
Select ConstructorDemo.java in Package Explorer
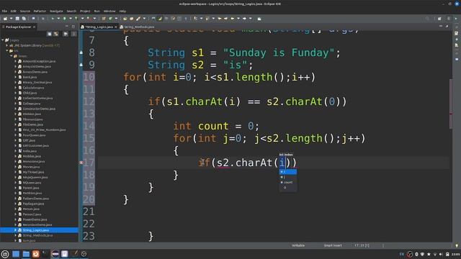pyautogui.click(x=38, y=109)
